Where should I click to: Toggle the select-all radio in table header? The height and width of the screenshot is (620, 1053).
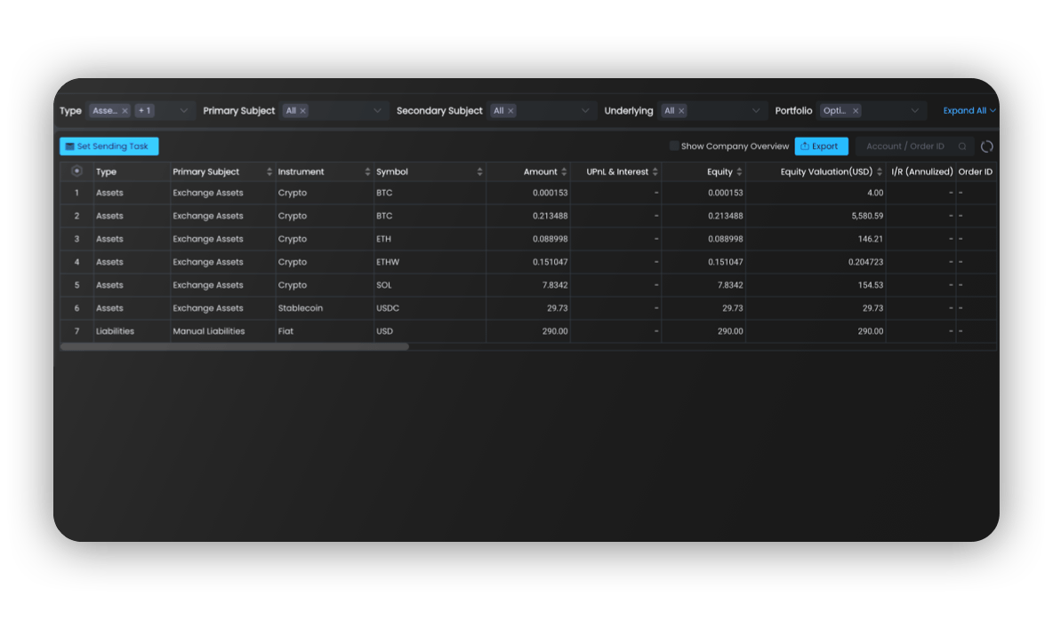[76, 171]
